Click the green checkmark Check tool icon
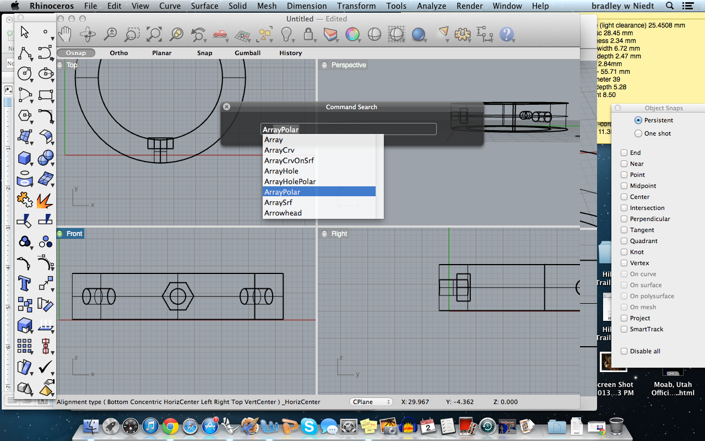This screenshot has height=441, width=705. [x=46, y=367]
